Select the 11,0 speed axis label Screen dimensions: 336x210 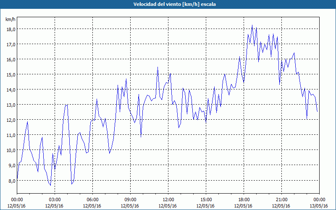tap(11, 135)
